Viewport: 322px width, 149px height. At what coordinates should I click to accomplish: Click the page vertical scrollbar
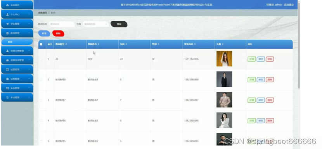click(x=299, y=45)
